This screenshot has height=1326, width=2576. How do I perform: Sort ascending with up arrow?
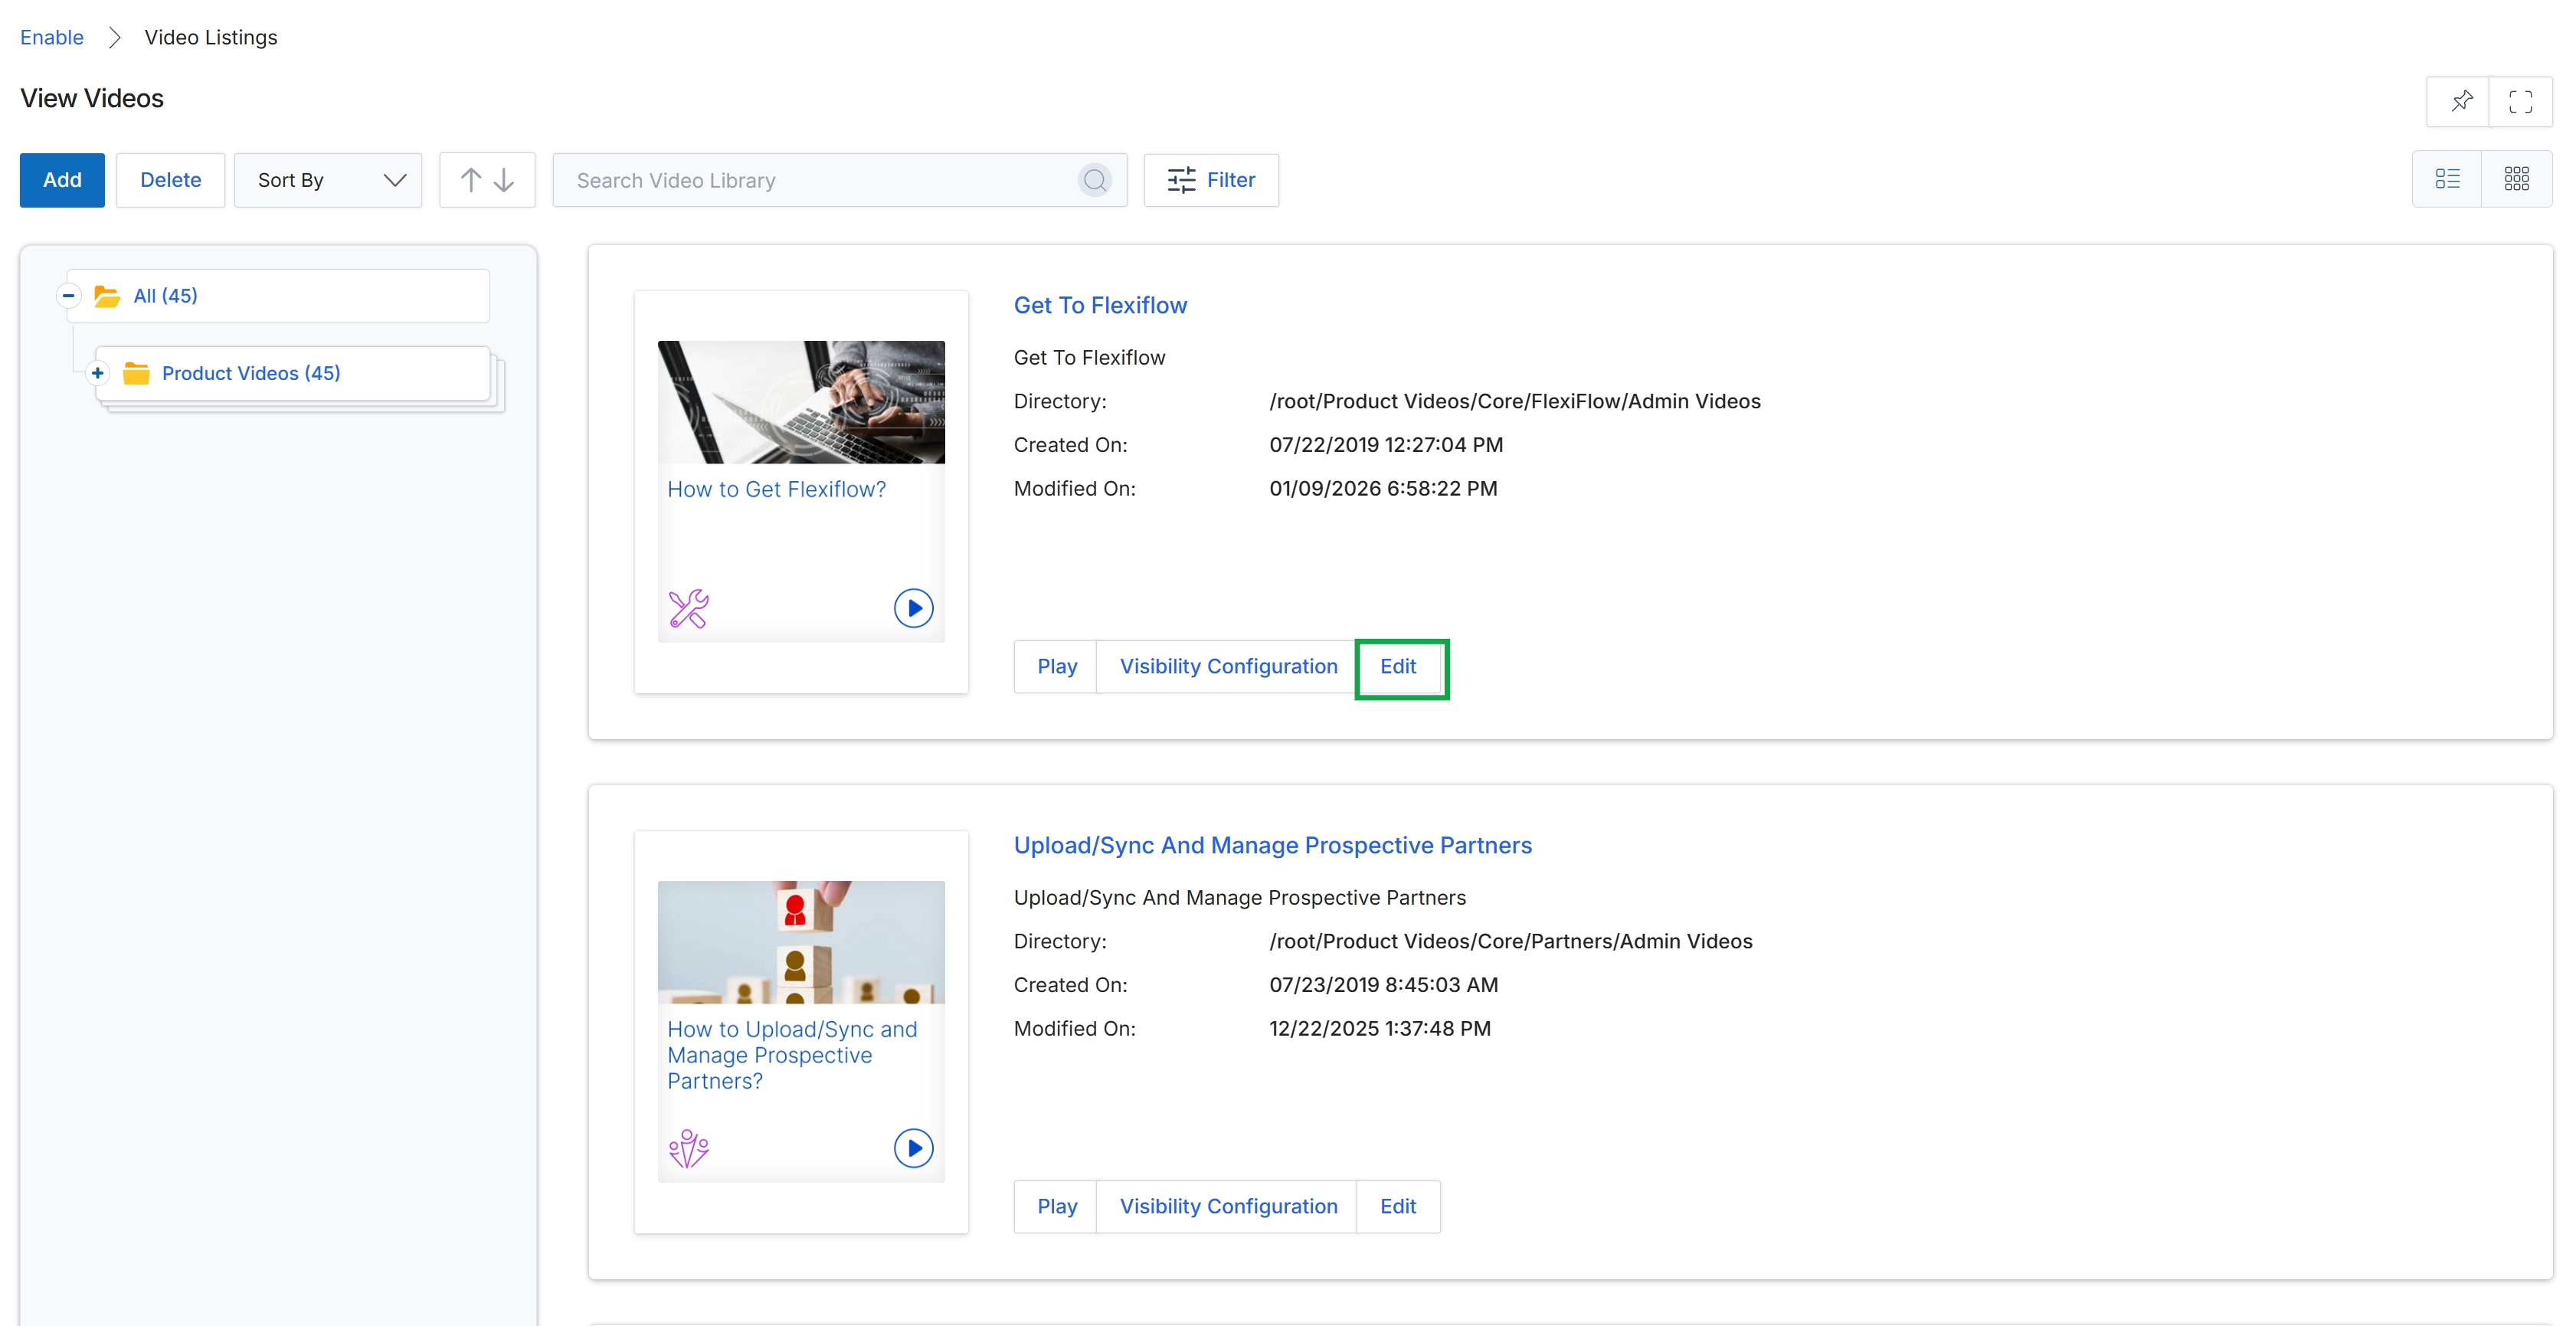pos(471,180)
